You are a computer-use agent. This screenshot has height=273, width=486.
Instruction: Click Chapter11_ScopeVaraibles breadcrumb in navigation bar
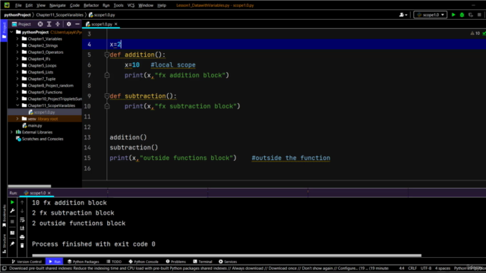pos(59,14)
